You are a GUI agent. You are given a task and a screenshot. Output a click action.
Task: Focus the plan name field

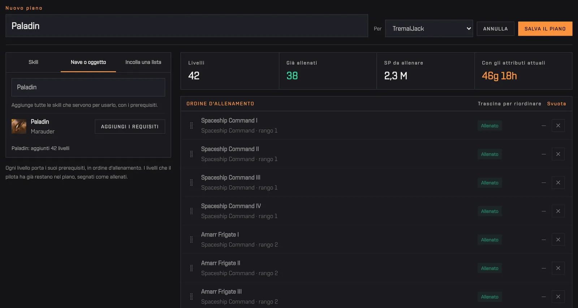point(187,26)
